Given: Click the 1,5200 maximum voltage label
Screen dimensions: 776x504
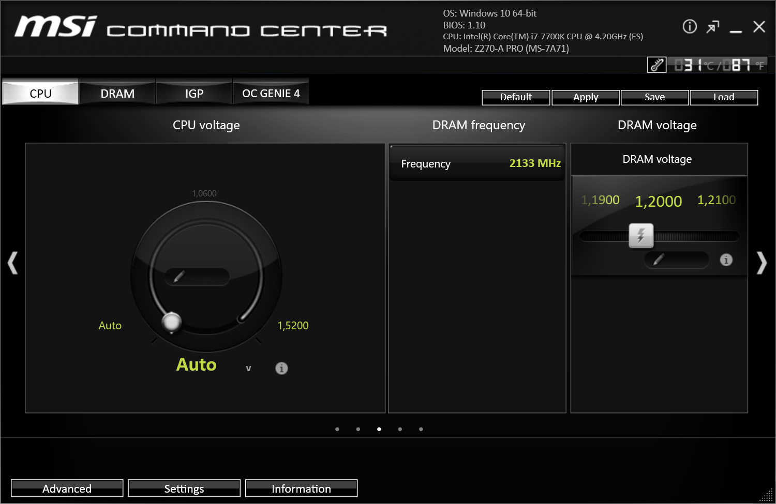Looking at the screenshot, I should [293, 326].
